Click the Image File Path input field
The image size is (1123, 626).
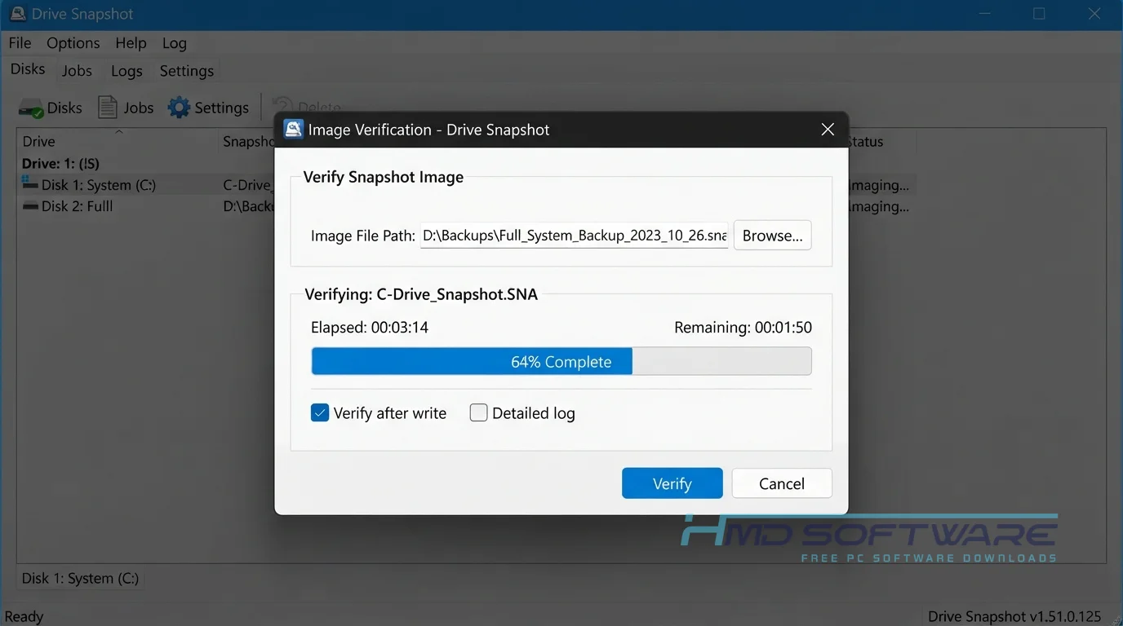[x=575, y=236]
